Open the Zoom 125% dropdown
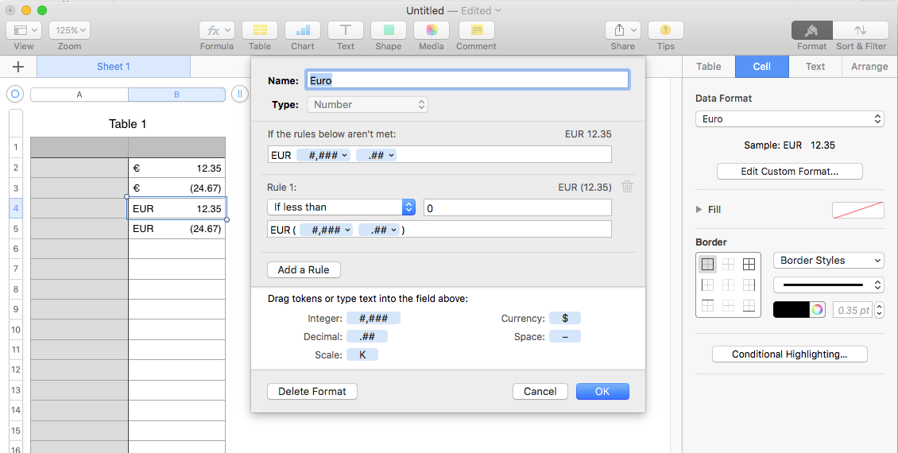The height and width of the screenshot is (453, 898). 69,30
